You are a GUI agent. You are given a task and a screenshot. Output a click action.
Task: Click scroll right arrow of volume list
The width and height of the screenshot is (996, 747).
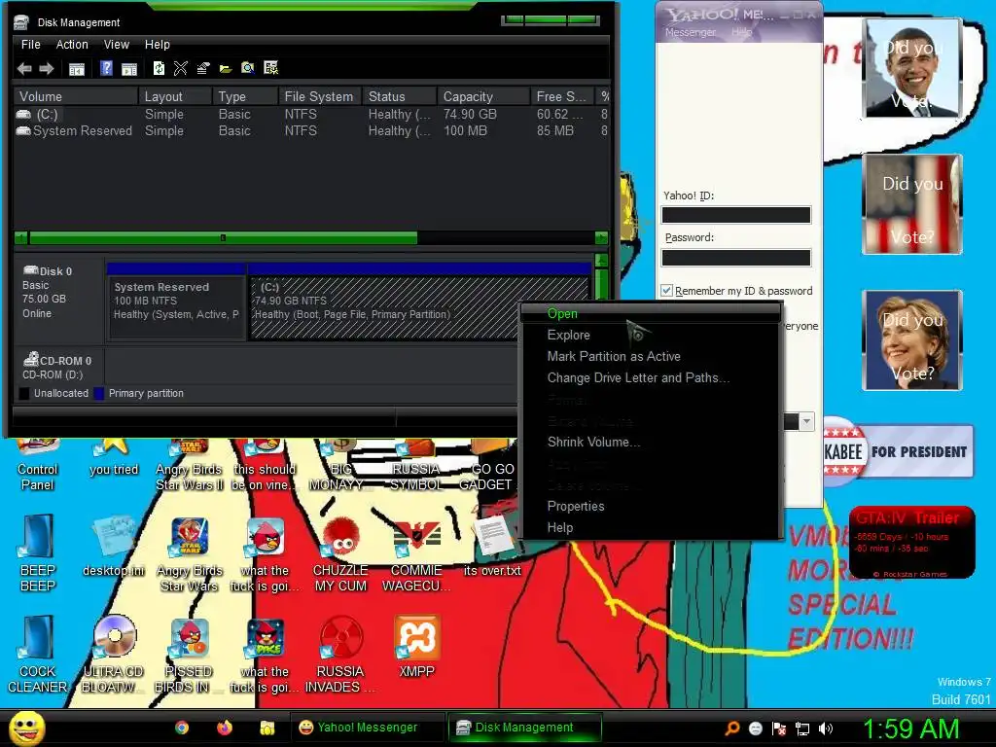coord(601,238)
